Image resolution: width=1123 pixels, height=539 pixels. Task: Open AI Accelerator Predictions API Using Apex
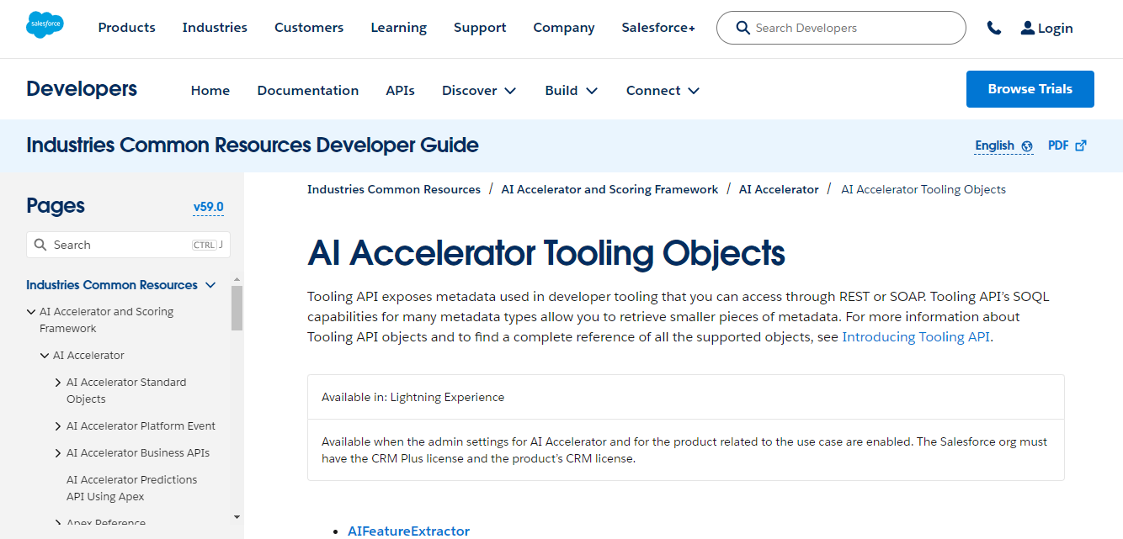point(132,488)
